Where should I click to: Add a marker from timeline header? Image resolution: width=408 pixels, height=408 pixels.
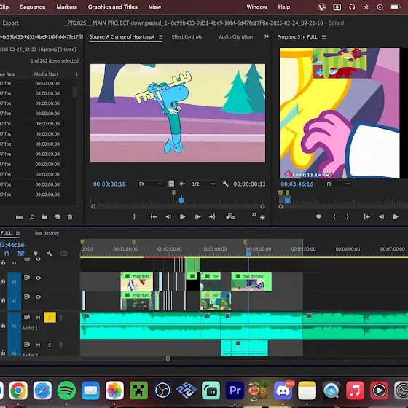36,254
